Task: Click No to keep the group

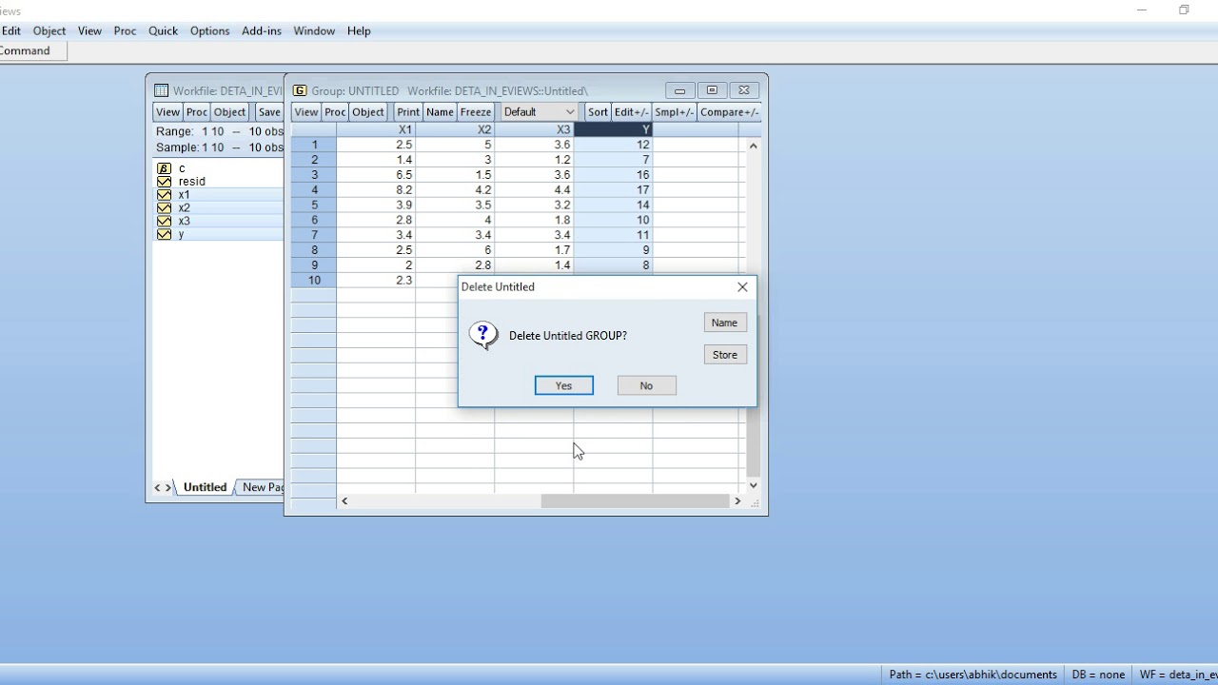Action: coord(646,385)
